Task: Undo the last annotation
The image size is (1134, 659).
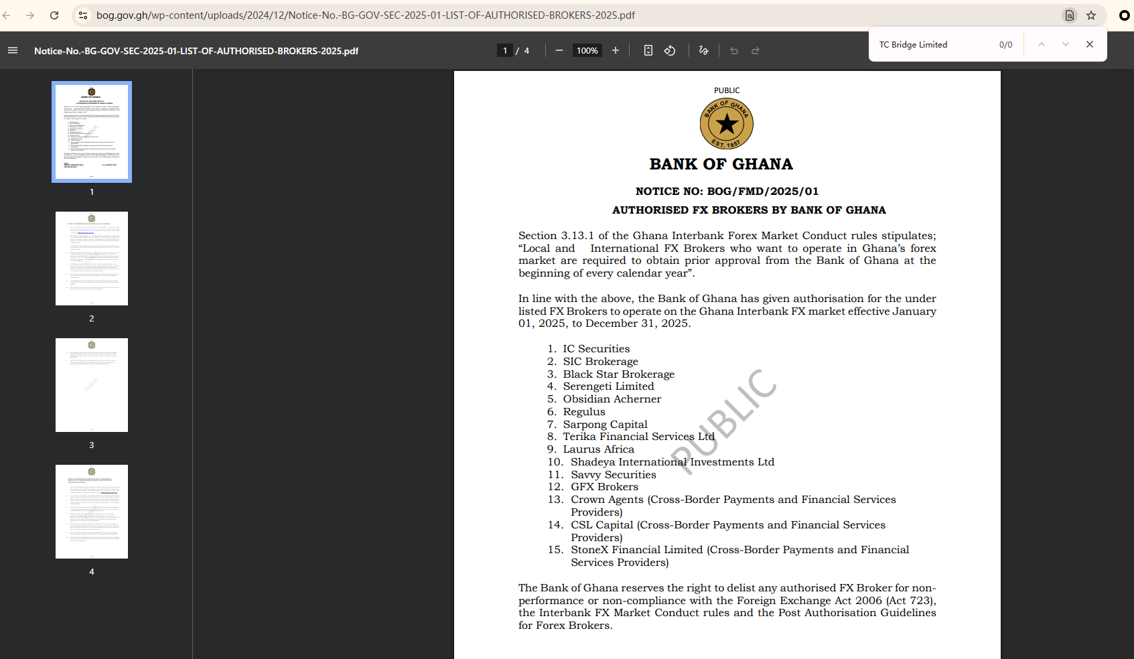Action: [734, 50]
